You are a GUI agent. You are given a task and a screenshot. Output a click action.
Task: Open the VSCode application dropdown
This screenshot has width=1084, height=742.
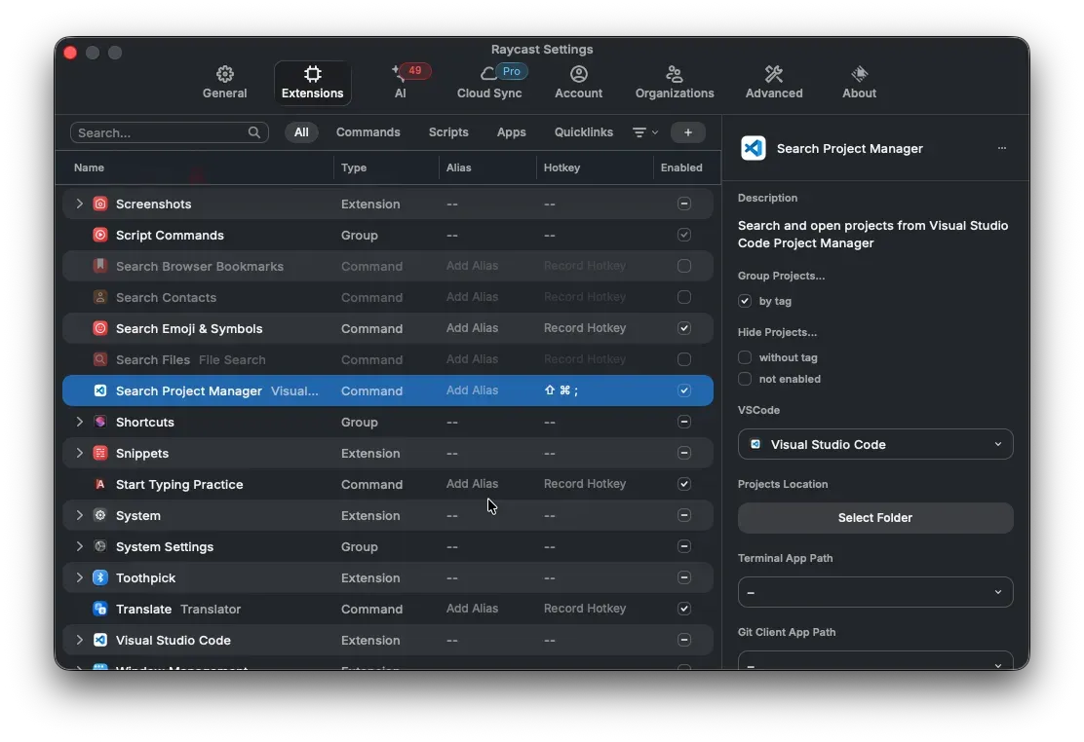tap(875, 444)
